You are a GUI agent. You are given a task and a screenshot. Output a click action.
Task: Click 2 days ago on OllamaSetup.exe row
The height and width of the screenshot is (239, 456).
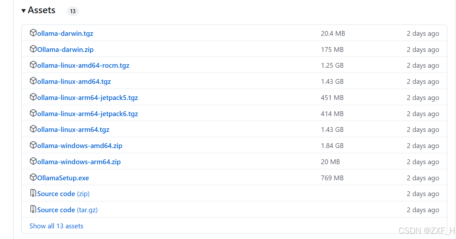point(423,178)
